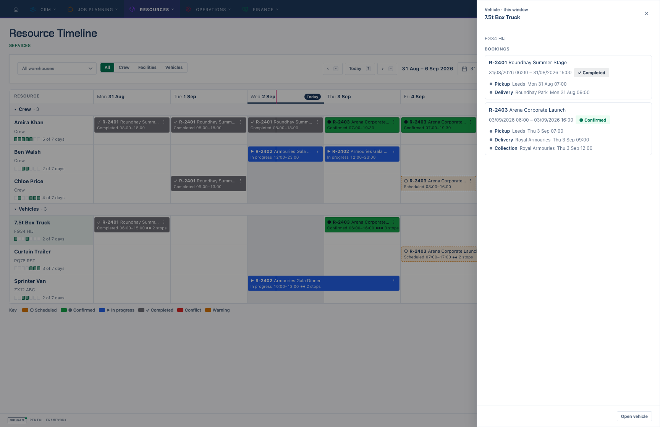Select the All resource filter
Viewport: 660px width, 427px height.
pyautogui.click(x=107, y=67)
